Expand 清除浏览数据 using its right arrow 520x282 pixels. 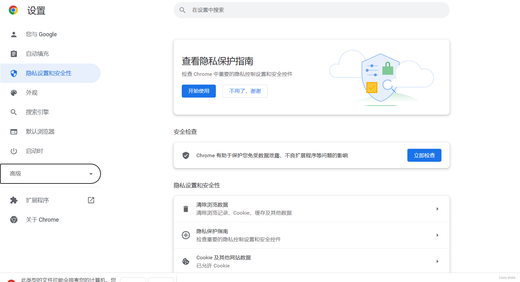437,209
